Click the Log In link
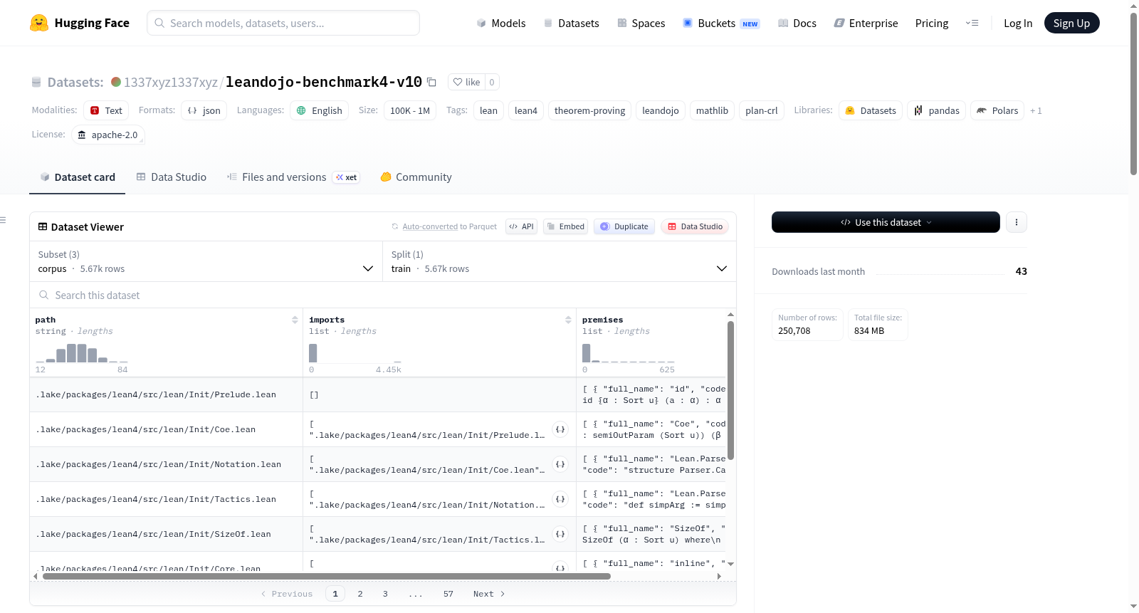Image resolution: width=1139 pixels, height=613 pixels. coord(1018,23)
